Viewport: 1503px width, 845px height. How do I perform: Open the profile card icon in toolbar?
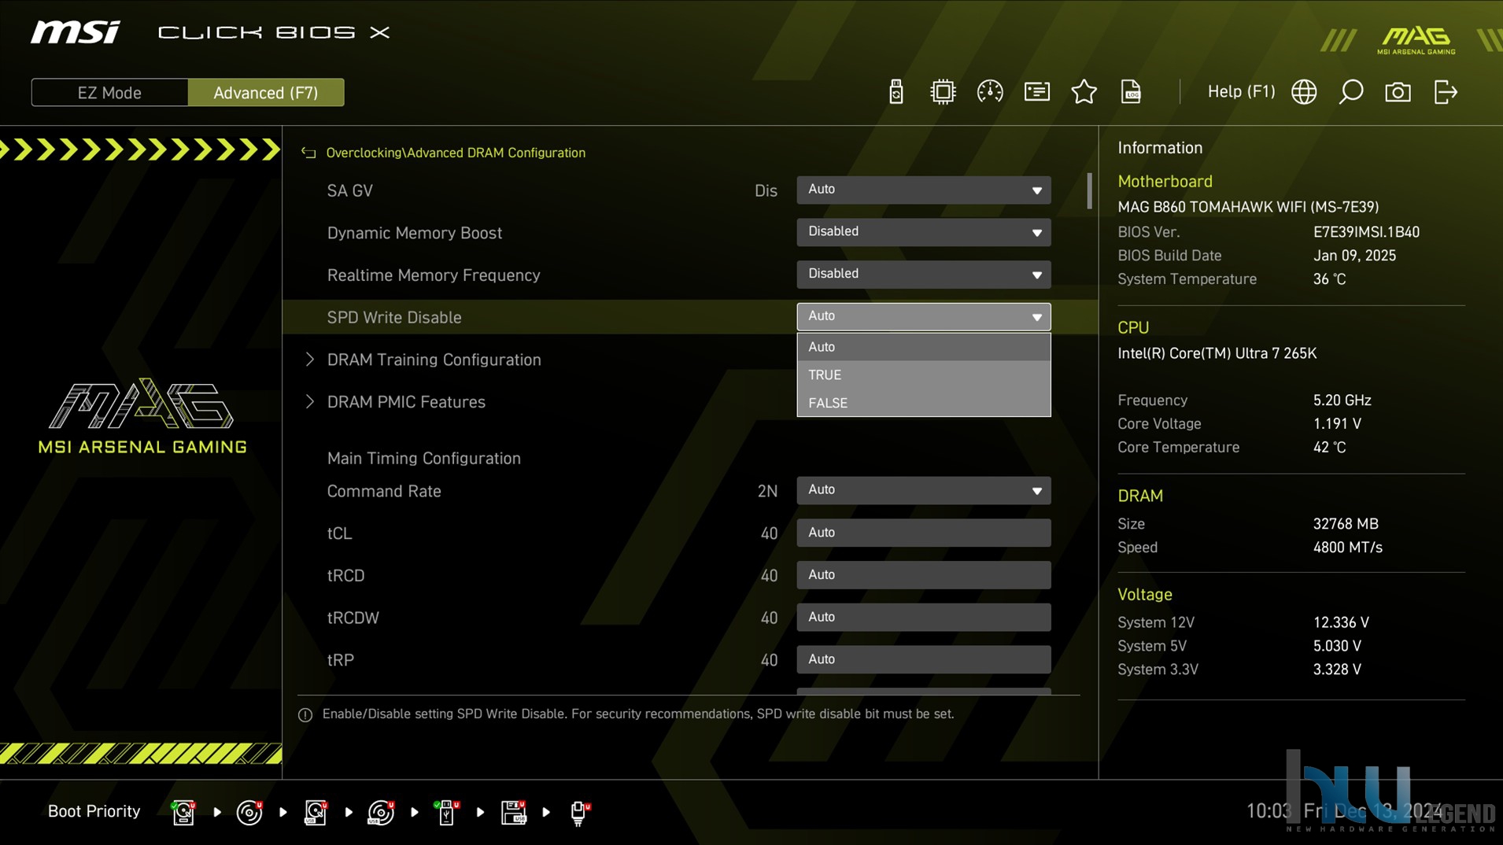point(1037,92)
